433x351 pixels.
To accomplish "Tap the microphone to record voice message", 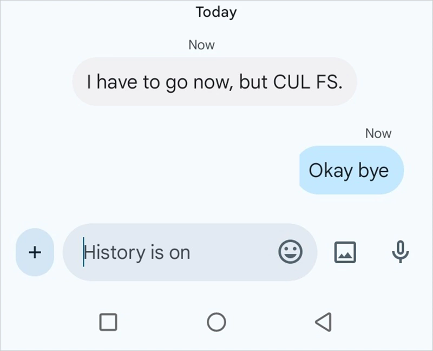I will click(x=399, y=252).
